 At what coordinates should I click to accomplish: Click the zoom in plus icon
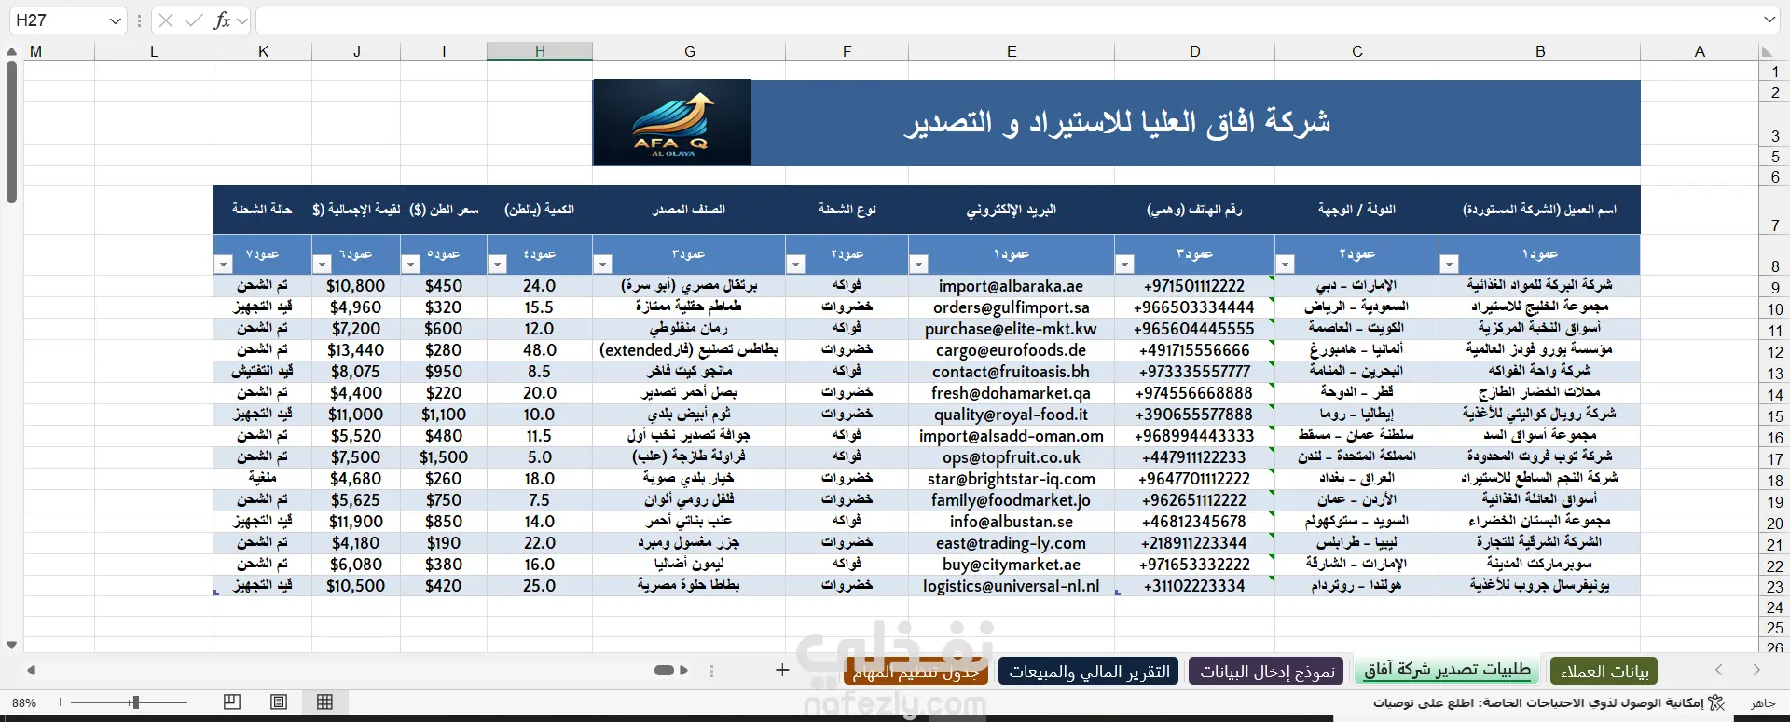coord(61,702)
